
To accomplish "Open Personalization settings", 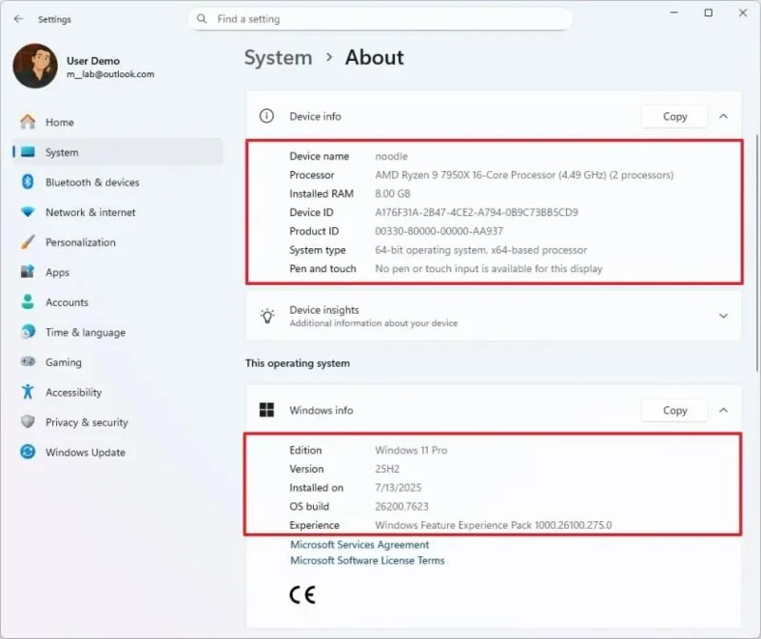I will point(117,242).
